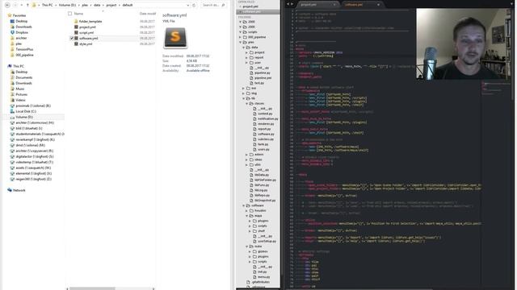
Task: Open Dropbox in Favorites
Action: pos(22,32)
